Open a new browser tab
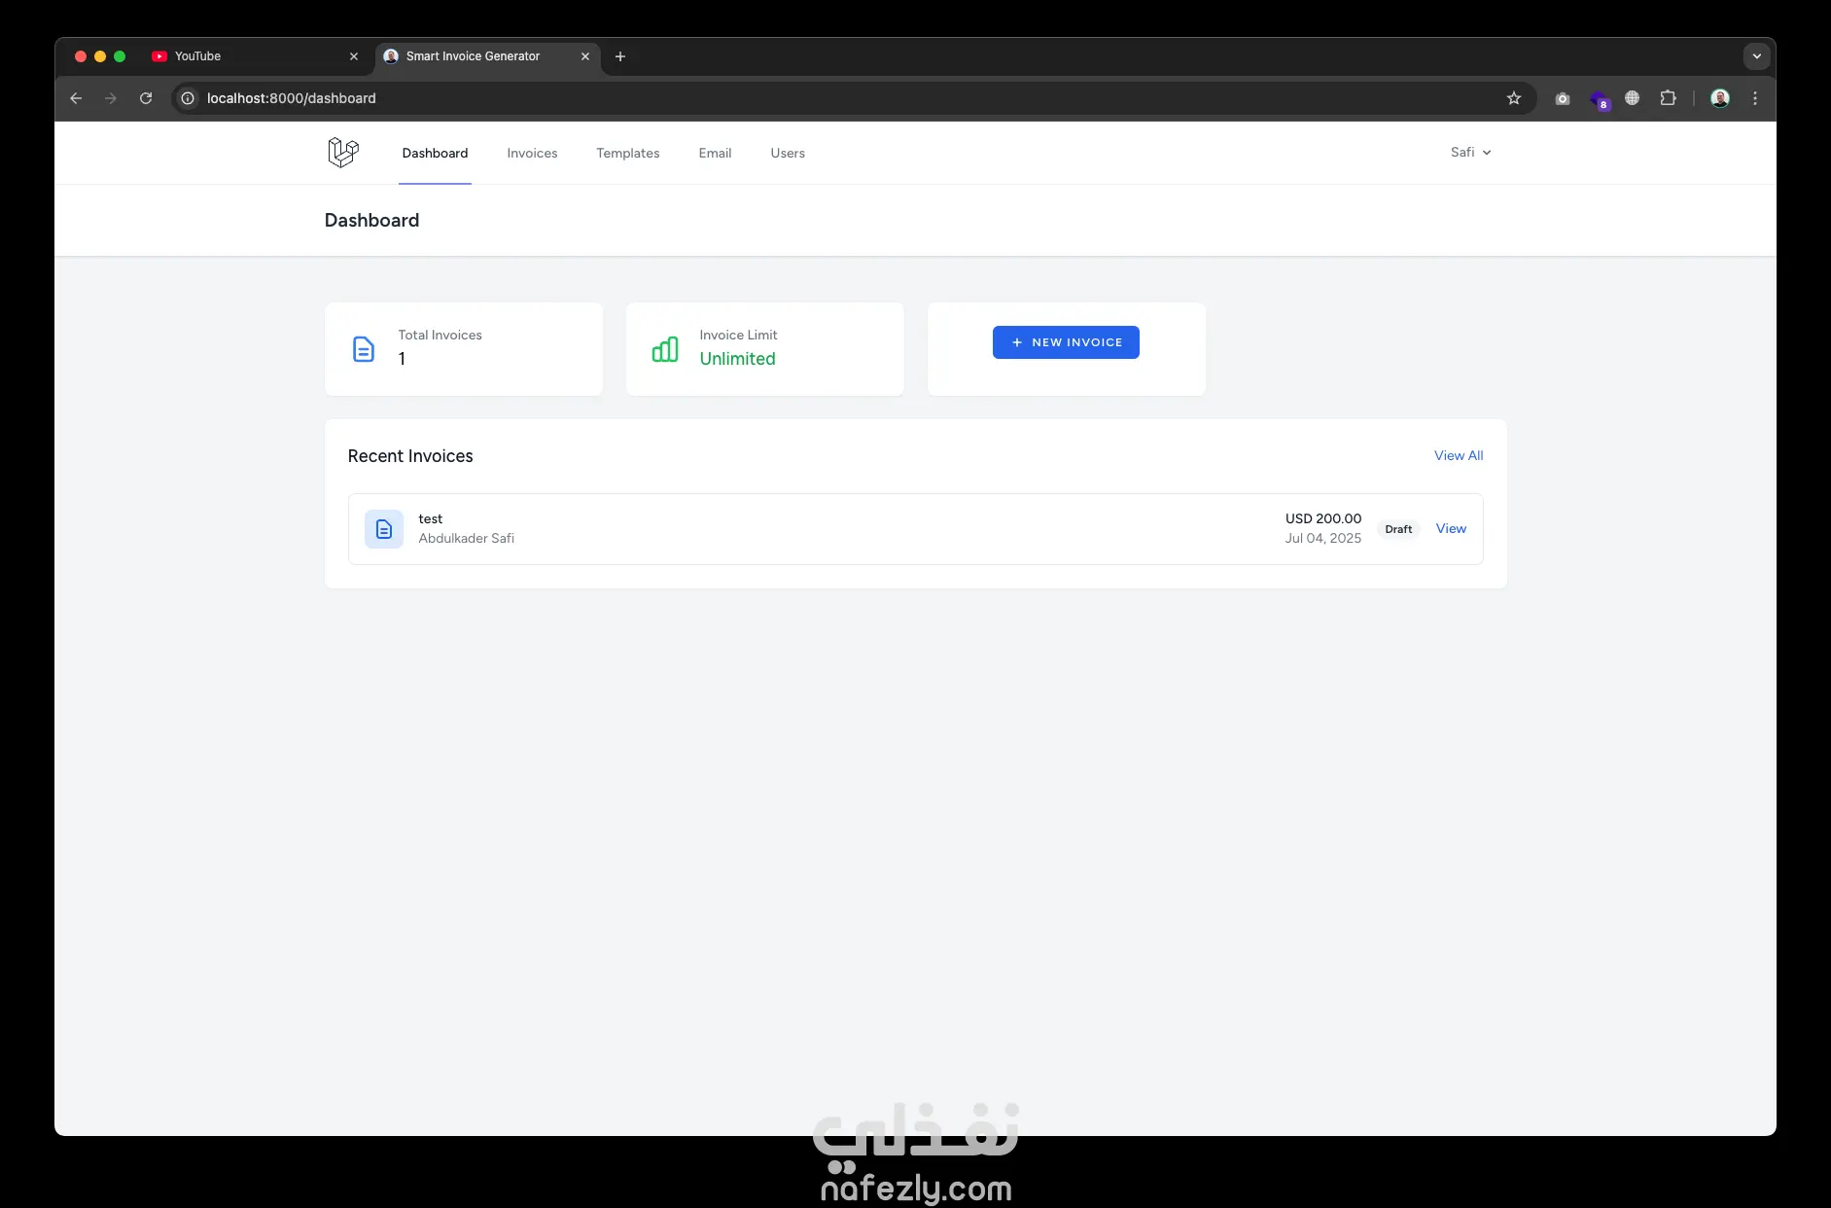The image size is (1831, 1208). (x=620, y=56)
